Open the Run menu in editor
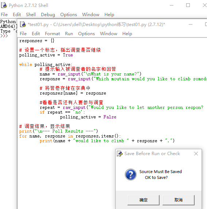The height and width of the screenshot is (209, 207). [69, 34]
